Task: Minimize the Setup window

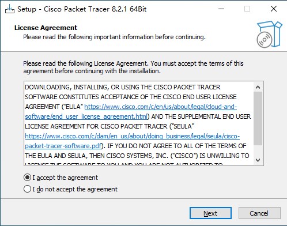Action: click(221, 9)
